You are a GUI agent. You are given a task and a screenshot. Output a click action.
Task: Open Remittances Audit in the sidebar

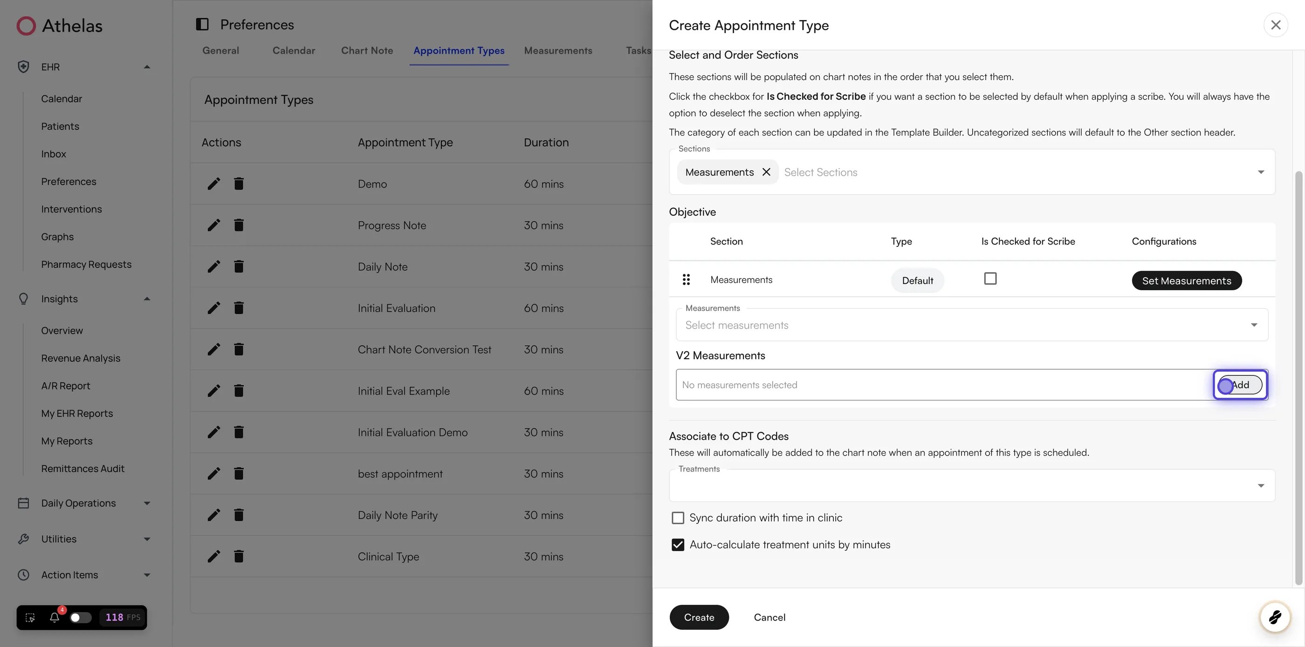pyautogui.click(x=82, y=469)
